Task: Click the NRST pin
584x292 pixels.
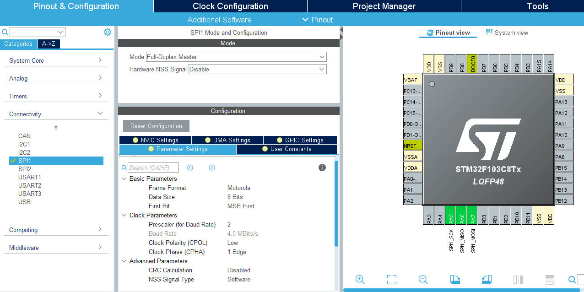Action: [412, 146]
